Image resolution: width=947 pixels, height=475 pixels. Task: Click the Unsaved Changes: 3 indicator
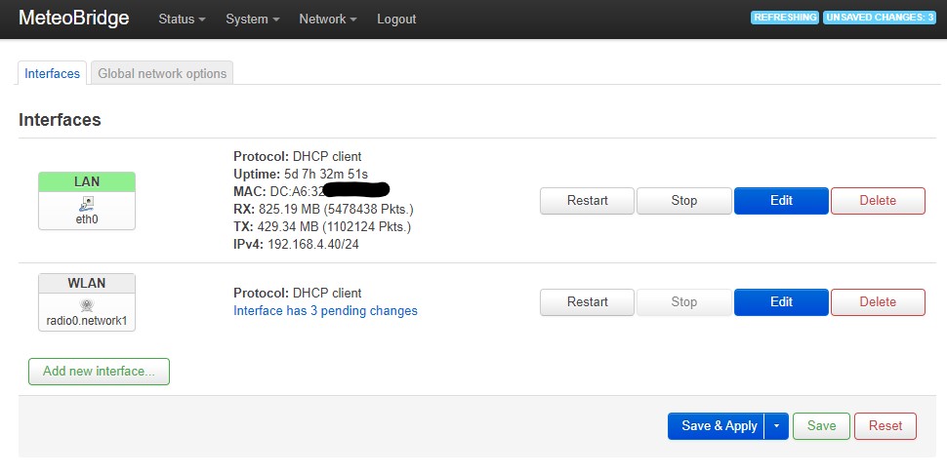pyautogui.click(x=880, y=18)
